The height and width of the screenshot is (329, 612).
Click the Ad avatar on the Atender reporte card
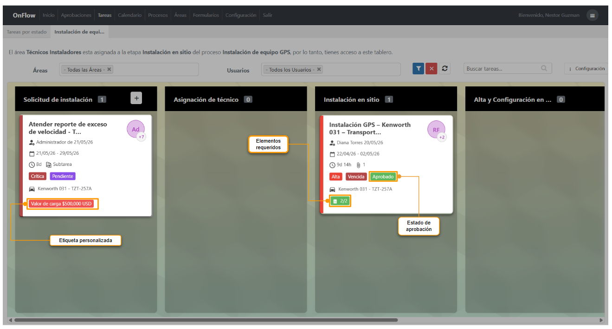click(x=135, y=129)
